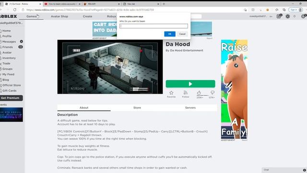Click the Messages unread count badge
This screenshot has height=173, width=307.
coord(21,42)
